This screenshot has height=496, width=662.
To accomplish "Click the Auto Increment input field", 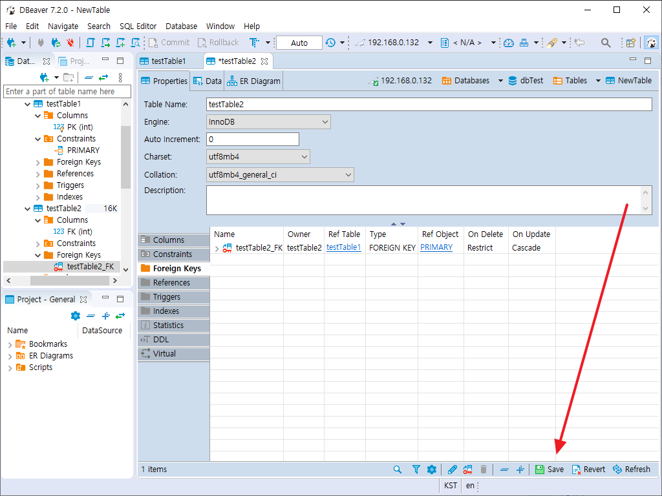I will tap(253, 139).
